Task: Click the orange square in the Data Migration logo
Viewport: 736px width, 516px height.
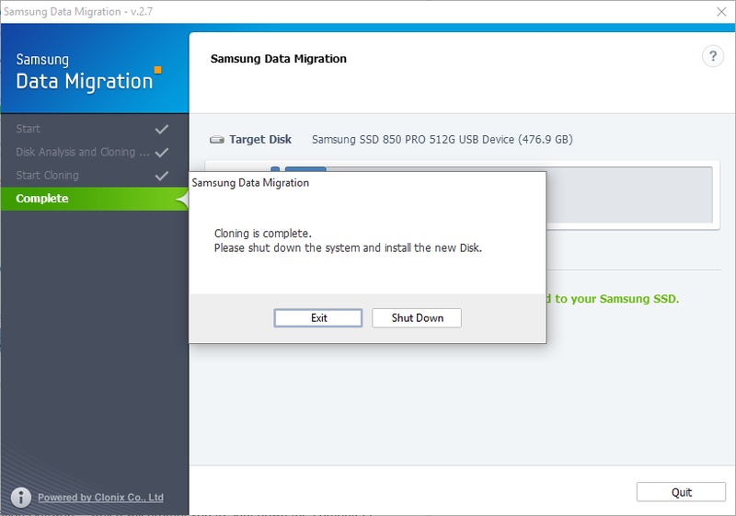Action: pos(157,69)
